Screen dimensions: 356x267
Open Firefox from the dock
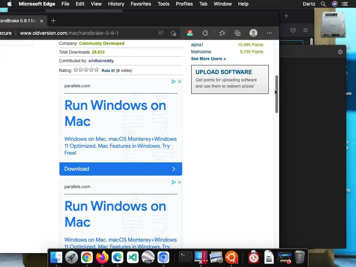click(x=102, y=258)
